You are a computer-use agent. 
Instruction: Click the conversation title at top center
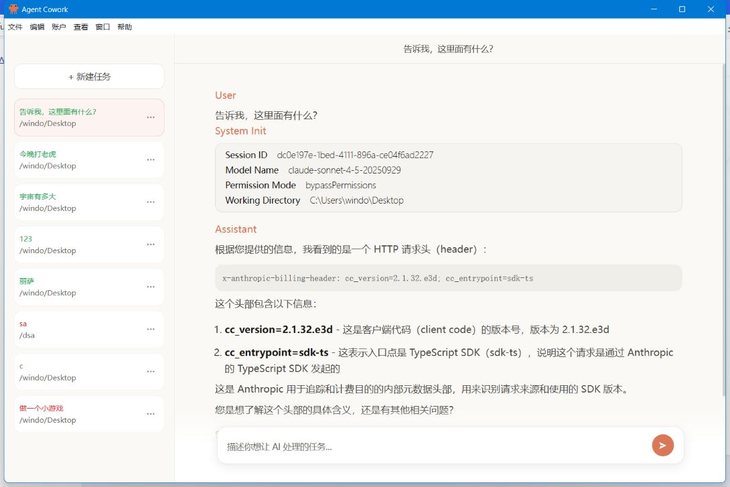(448, 49)
